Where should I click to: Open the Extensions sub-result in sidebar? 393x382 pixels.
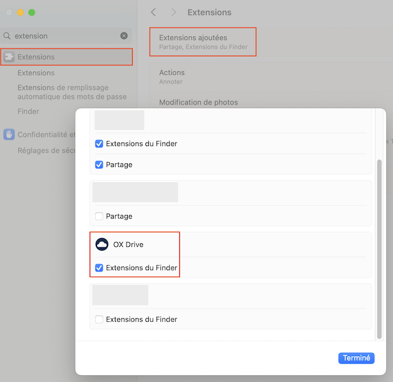36,72
